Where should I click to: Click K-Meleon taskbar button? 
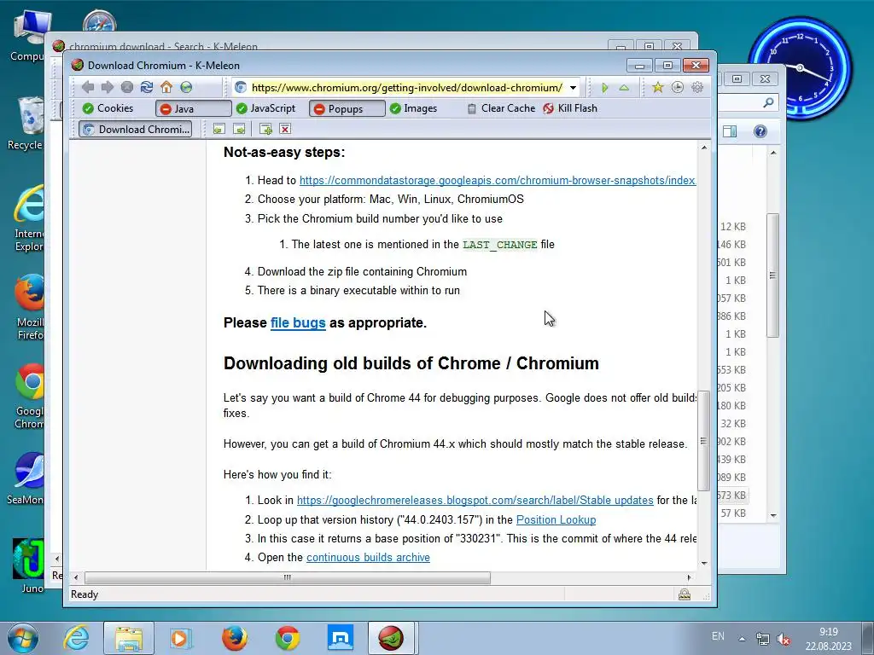click(391, 638)
